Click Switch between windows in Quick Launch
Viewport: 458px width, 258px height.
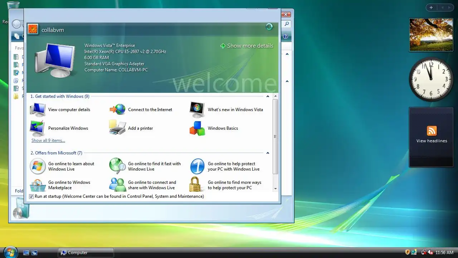click(34, 253)
